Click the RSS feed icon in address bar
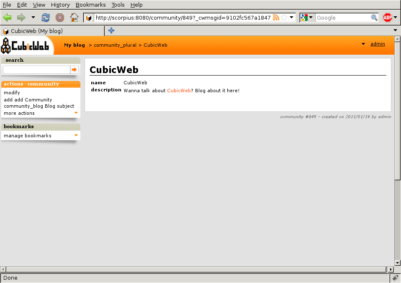Viewport: 401px width, 283px height. [276, 18]
